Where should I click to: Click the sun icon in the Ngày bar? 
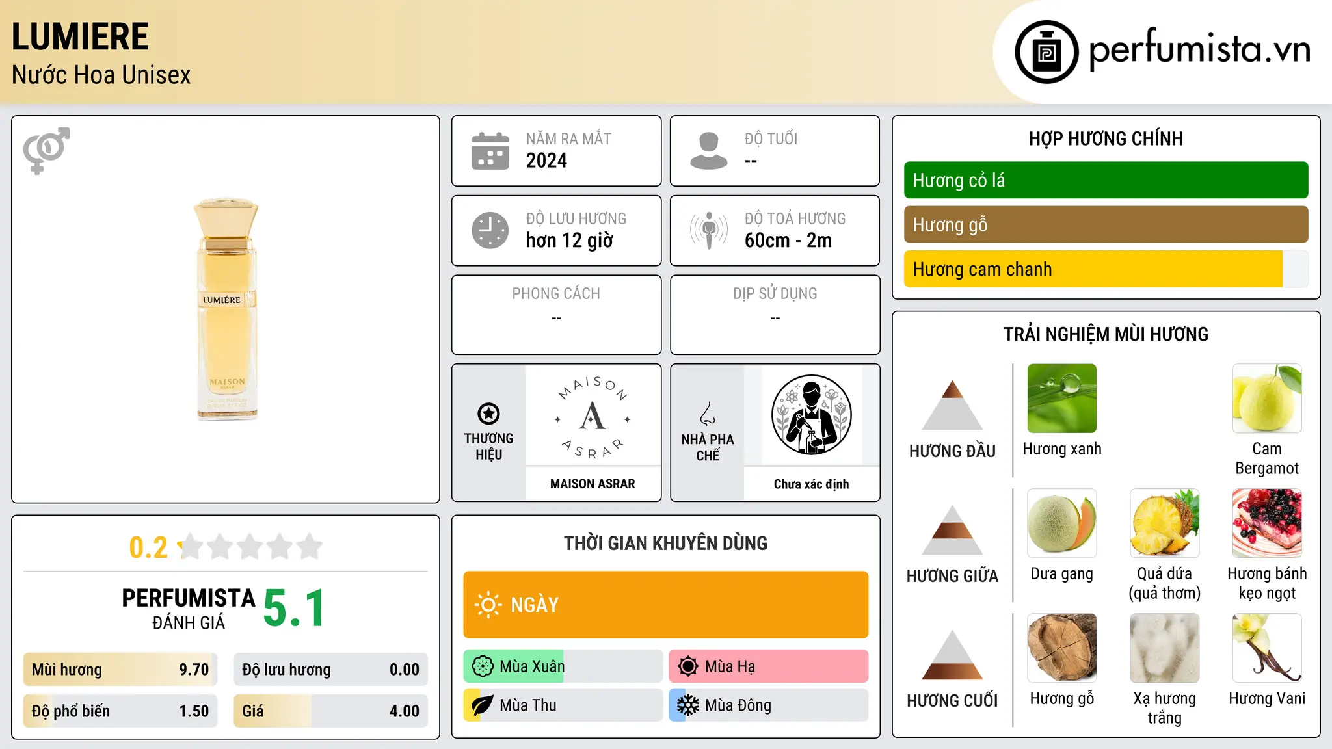488,605
